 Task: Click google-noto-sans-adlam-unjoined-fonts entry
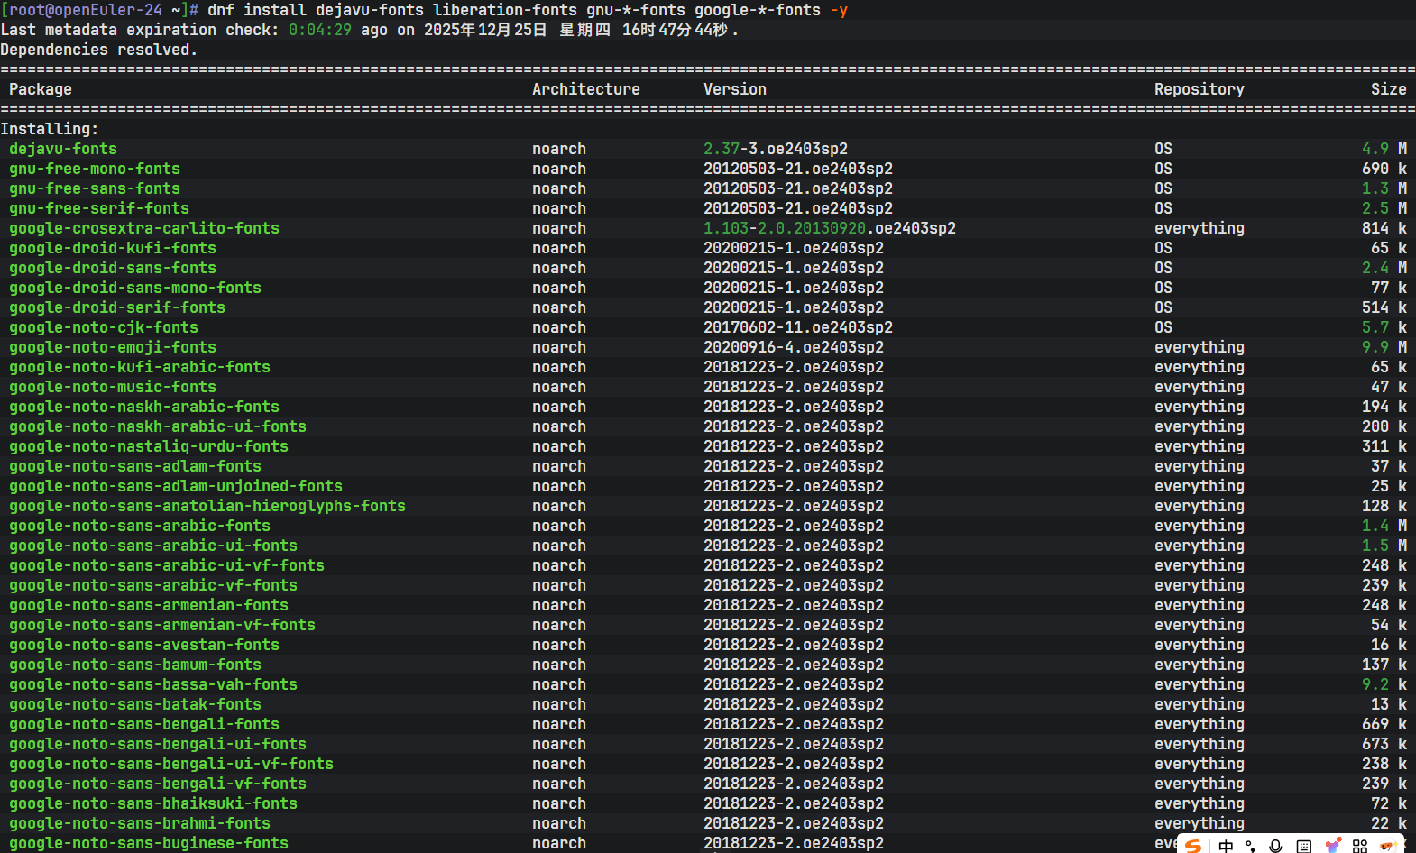[x=176, y=486]
